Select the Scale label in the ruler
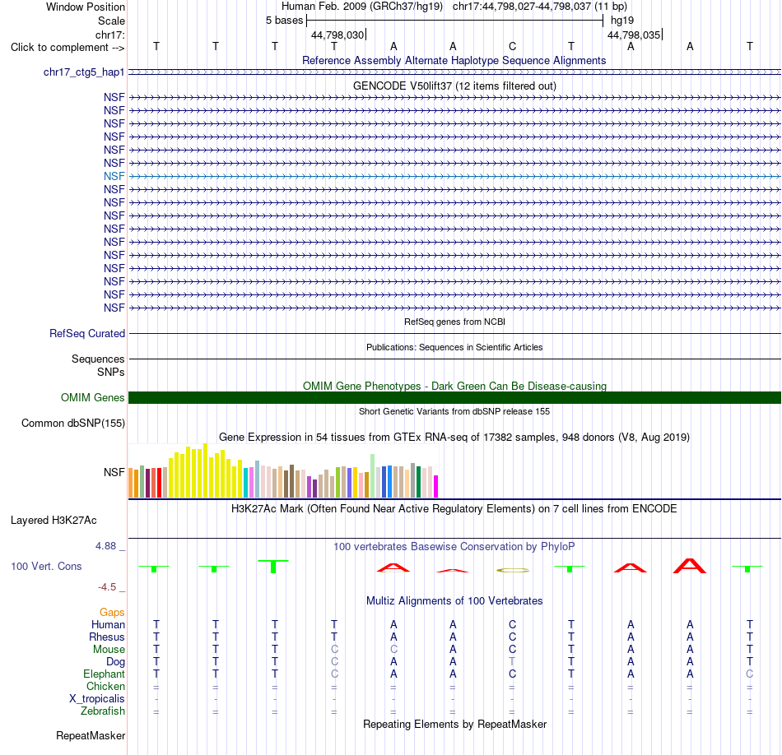Screen dimensions: 782x755 [111, 21]
